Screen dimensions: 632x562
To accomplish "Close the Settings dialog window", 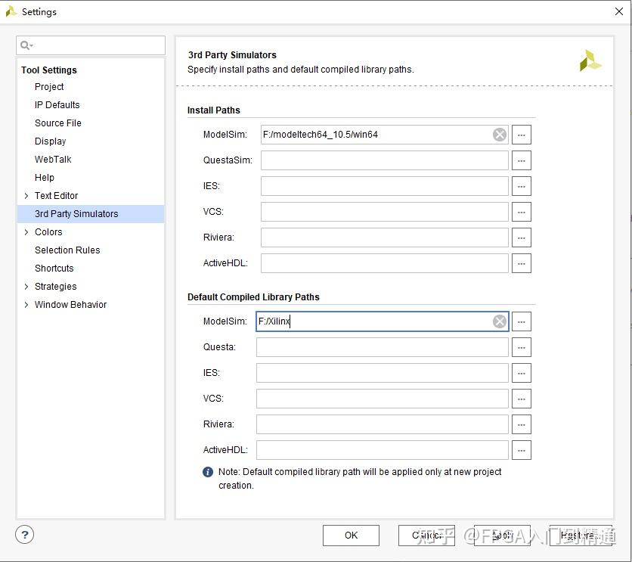I will coord(618,11).
